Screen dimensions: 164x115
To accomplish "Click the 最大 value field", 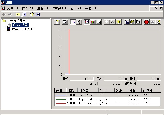I will coord(109,84).
